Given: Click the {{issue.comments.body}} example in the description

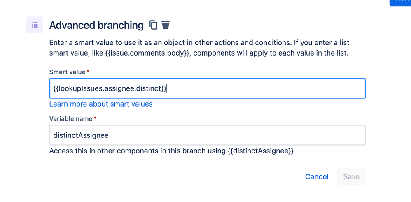Looking at the screenshot, I should tap(144, 53).
